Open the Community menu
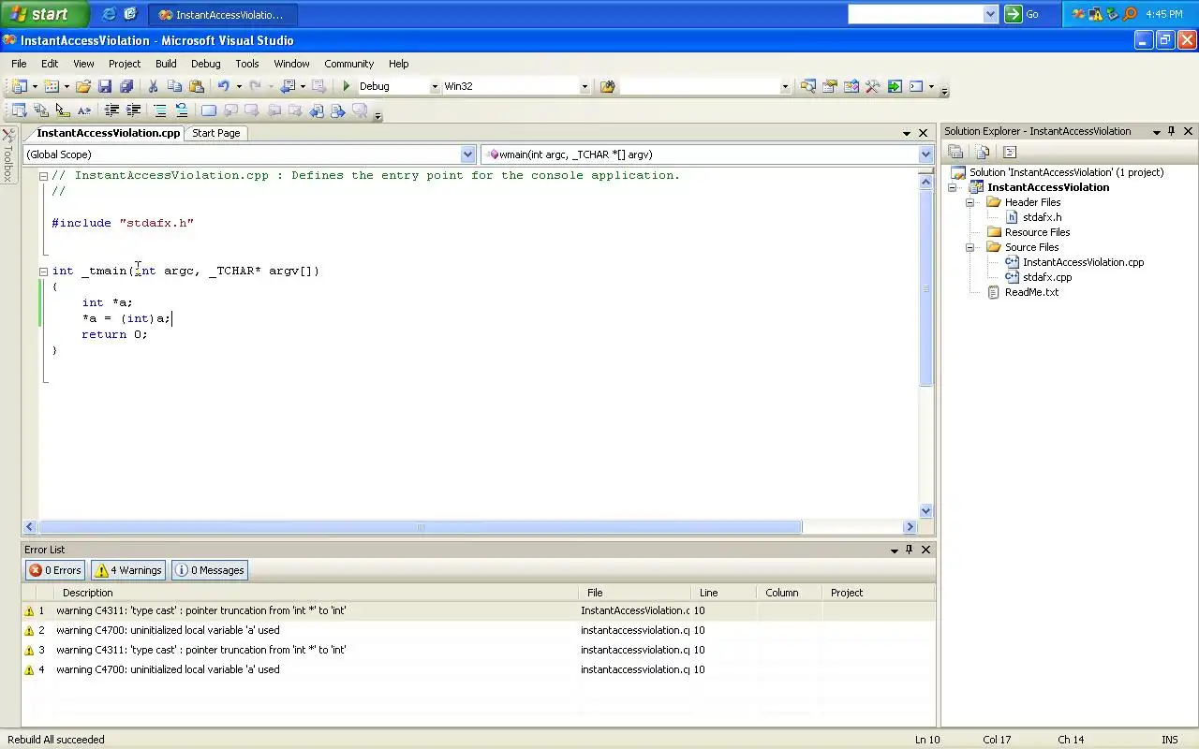This screenshot has width=1199, height=749. (348, 64)
